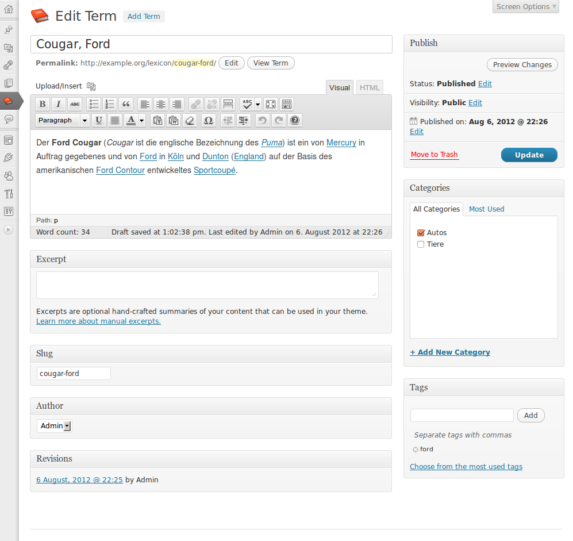573x541 pixels.
Task: Redo the last edit
Action: [x=279, y=120]
